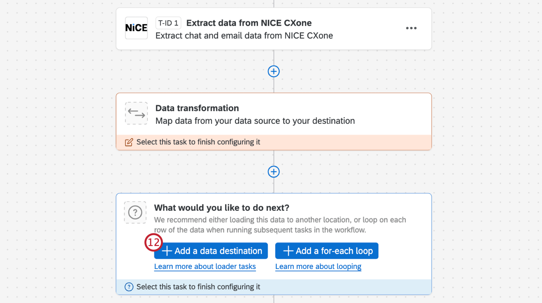Click the NICE logo on the extract task
The height and width of the screenshot is (303, 542).
136,28
